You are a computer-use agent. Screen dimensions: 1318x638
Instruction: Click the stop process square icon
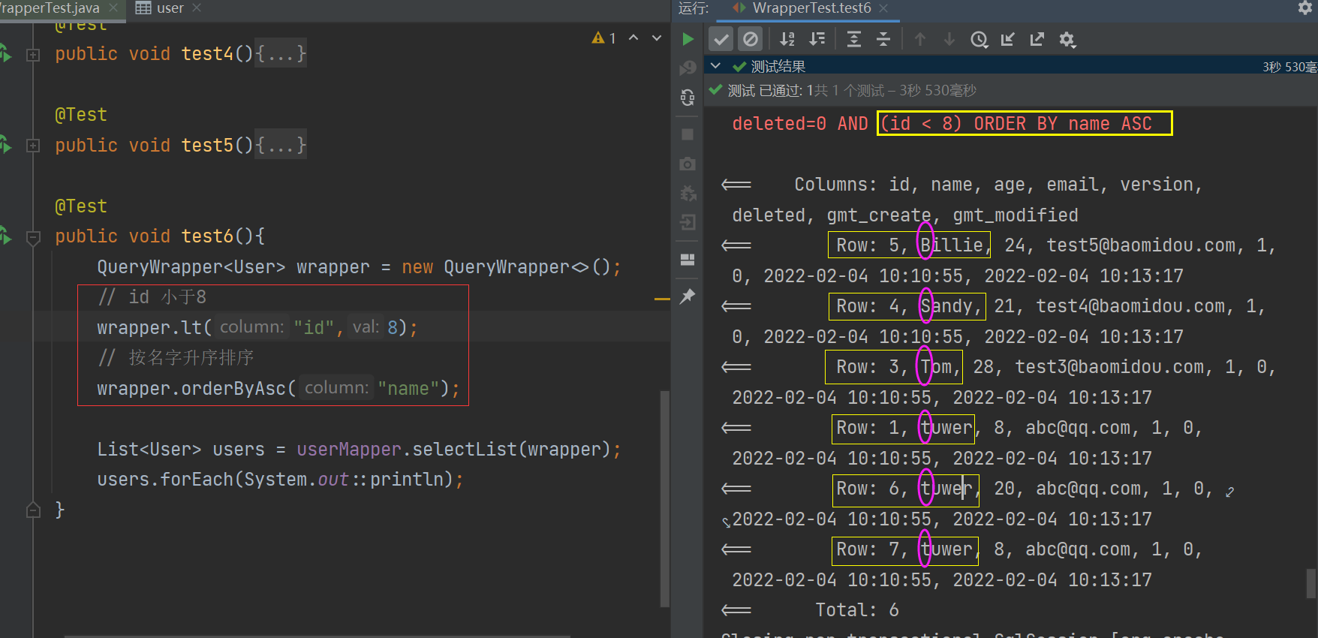[688, 134]
